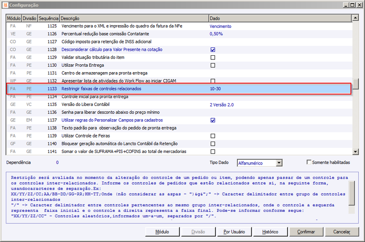Image resolution: width=365 pixels, height=242 pixels.
Task: Toggle checkbox for Apresentar lista de atividades
Action: [x=213, y=81]
